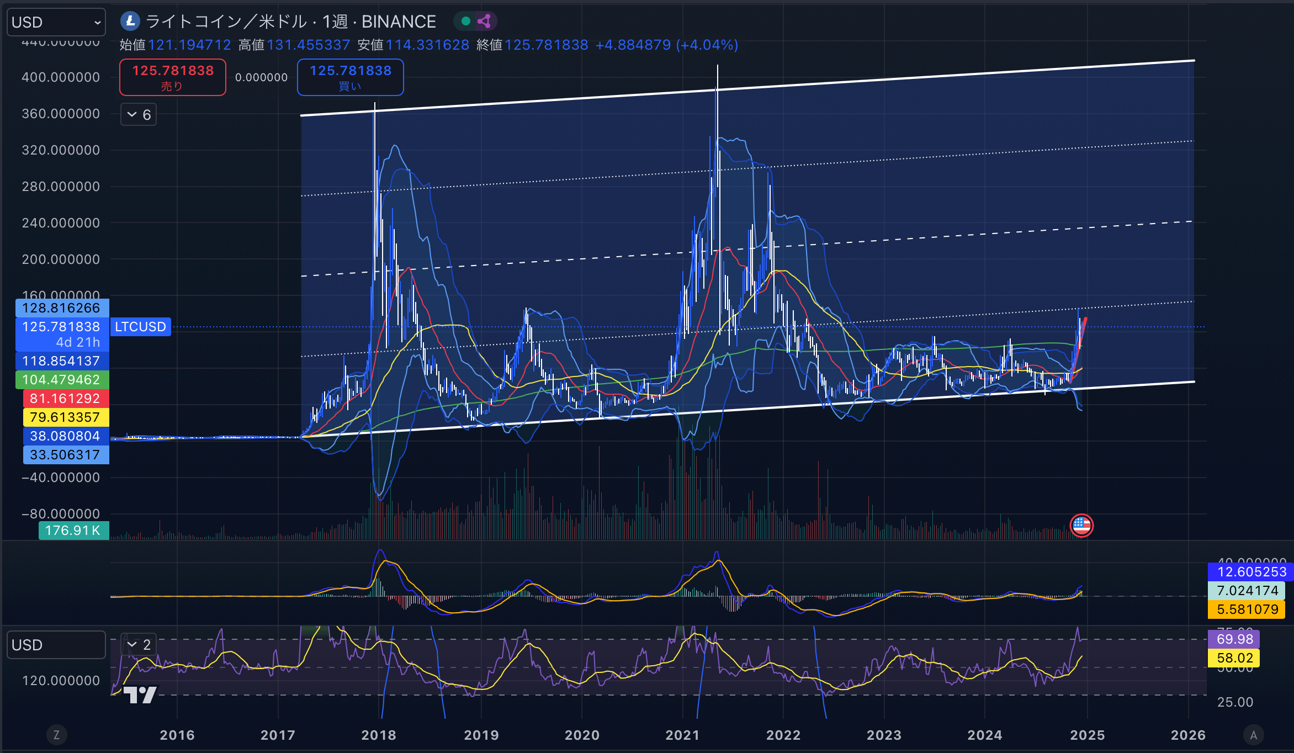Viewport: 1294px width, 753px height.
Task: Click the ライトコイン／米ドル chart title
Action: pos(290,22)
